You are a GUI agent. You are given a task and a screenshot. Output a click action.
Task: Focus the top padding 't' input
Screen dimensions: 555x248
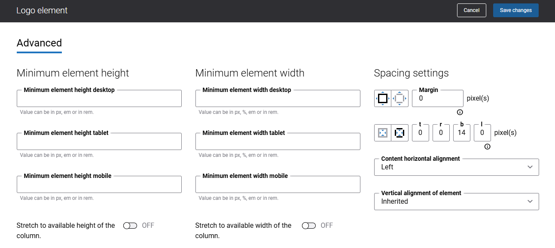(x=420, y=133)
